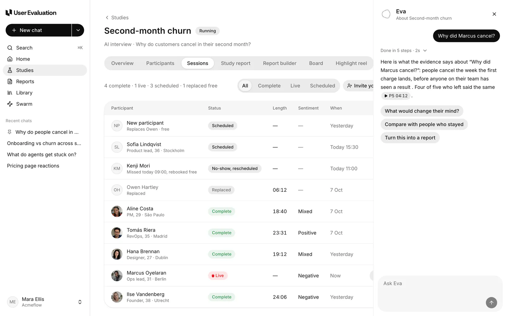Choose 'What would change their mind?' suggestion
Image resolution: width=507 pixels, height=316 pixels.
tap(422, 111)
